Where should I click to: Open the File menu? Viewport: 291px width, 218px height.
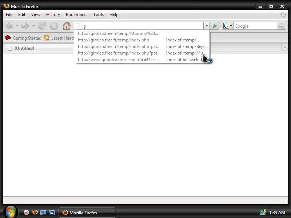click(9, 15)
